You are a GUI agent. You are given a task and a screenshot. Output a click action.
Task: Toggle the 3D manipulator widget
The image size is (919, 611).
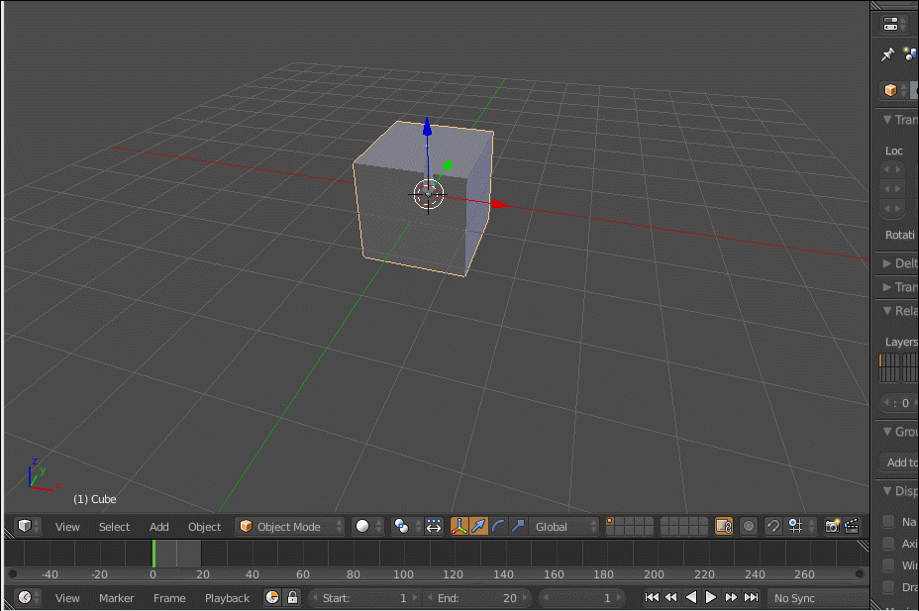click(459, 526)
